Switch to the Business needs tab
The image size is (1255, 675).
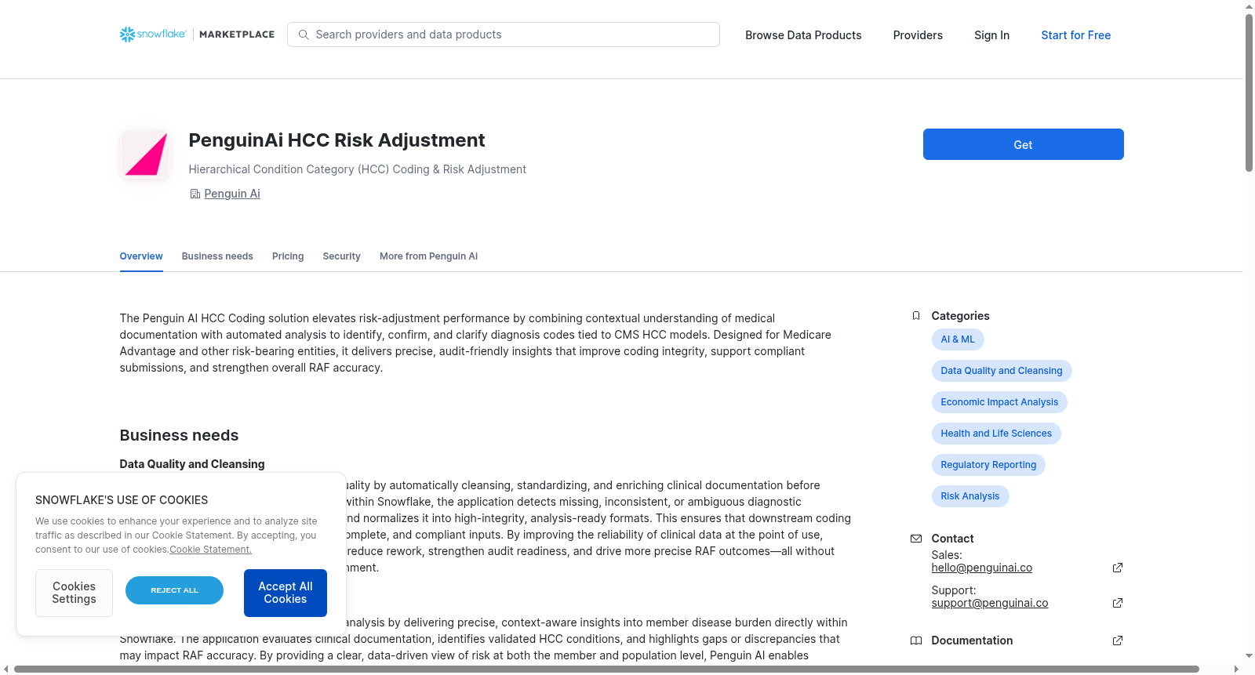tap(217, 256)
